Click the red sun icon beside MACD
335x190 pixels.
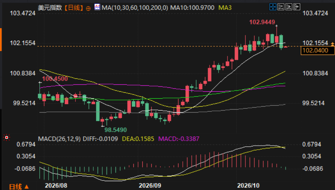tap(7, 138)
